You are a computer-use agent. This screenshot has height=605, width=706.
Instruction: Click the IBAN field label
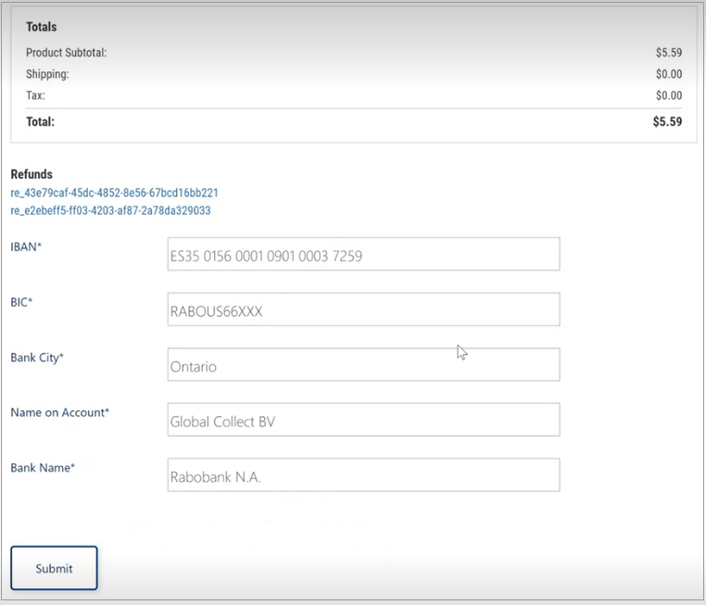[26, 246]
